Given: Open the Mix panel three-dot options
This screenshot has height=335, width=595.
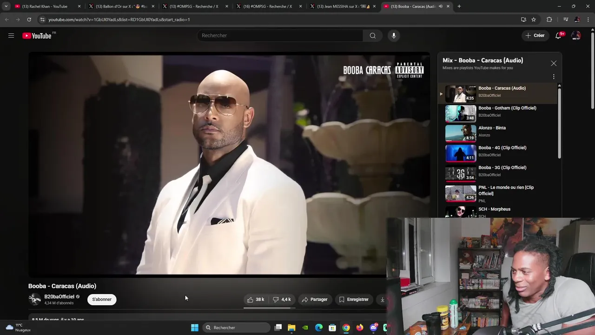Looking at the screenshot, I should click(x=554, y=77).
